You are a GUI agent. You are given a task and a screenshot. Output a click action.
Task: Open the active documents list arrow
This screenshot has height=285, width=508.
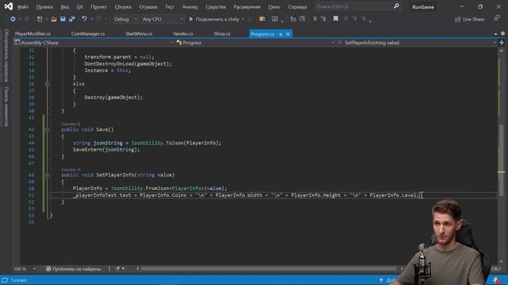tap(495, 34)
